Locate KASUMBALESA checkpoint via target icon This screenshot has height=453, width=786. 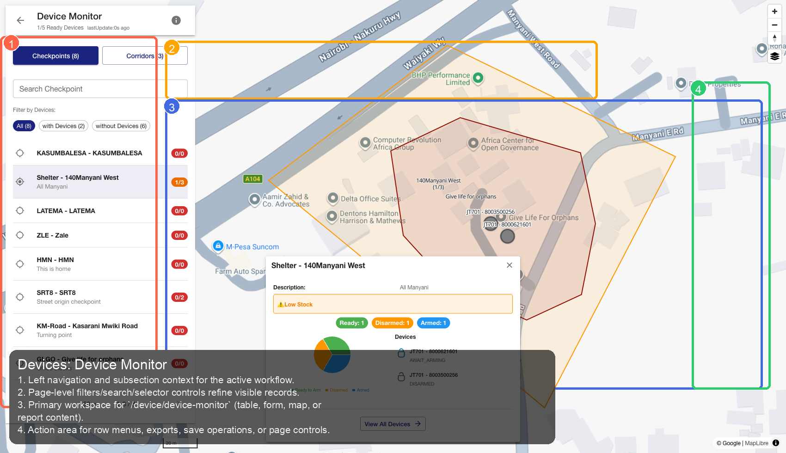[x=20, y=153]
